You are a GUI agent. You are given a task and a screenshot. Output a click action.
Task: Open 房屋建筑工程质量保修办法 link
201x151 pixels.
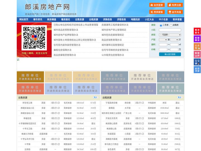[115, 25]
